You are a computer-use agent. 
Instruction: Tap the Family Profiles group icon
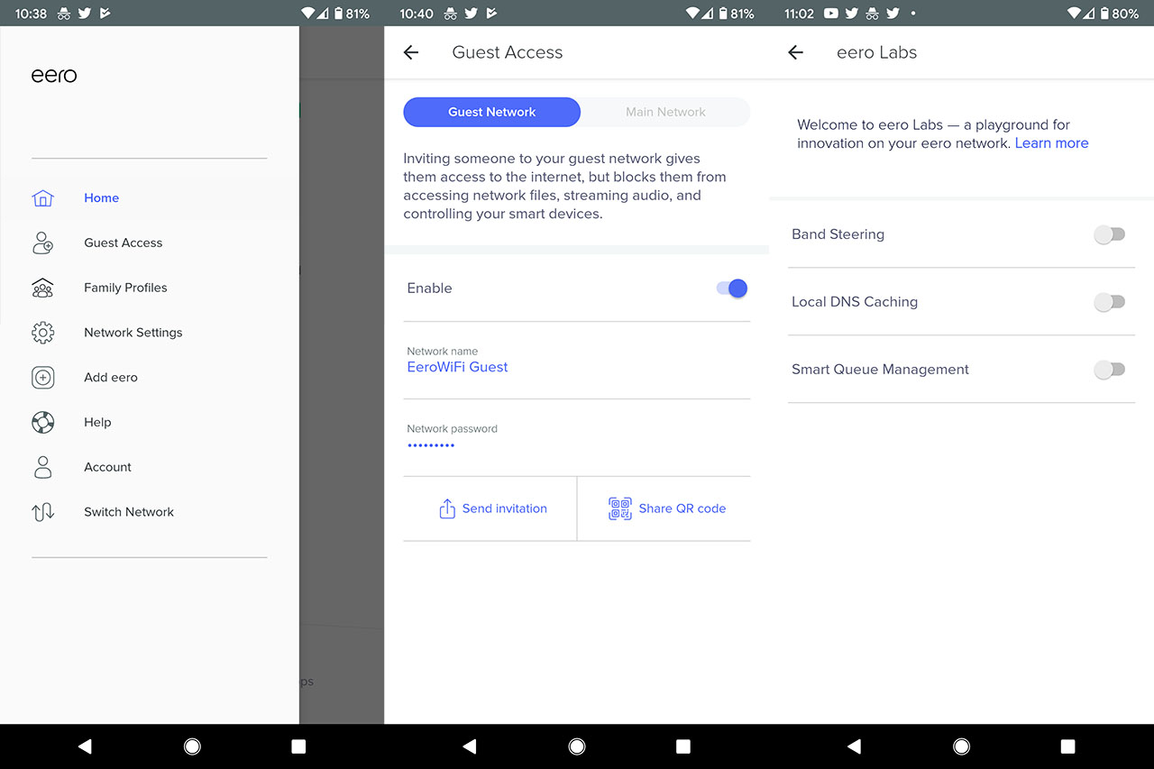click(x=42, y=288)
